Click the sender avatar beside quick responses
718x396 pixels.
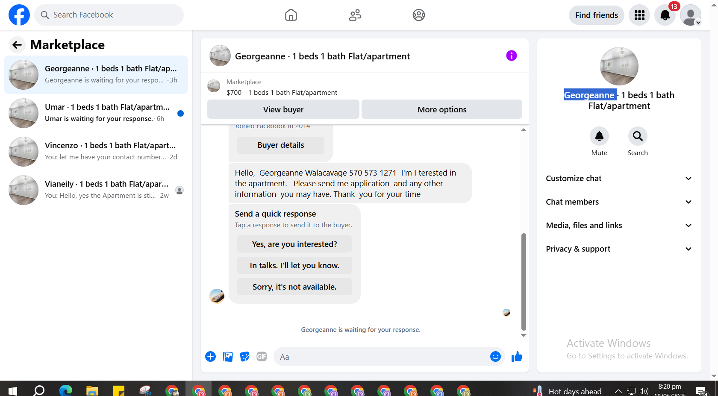click(217, 296)
